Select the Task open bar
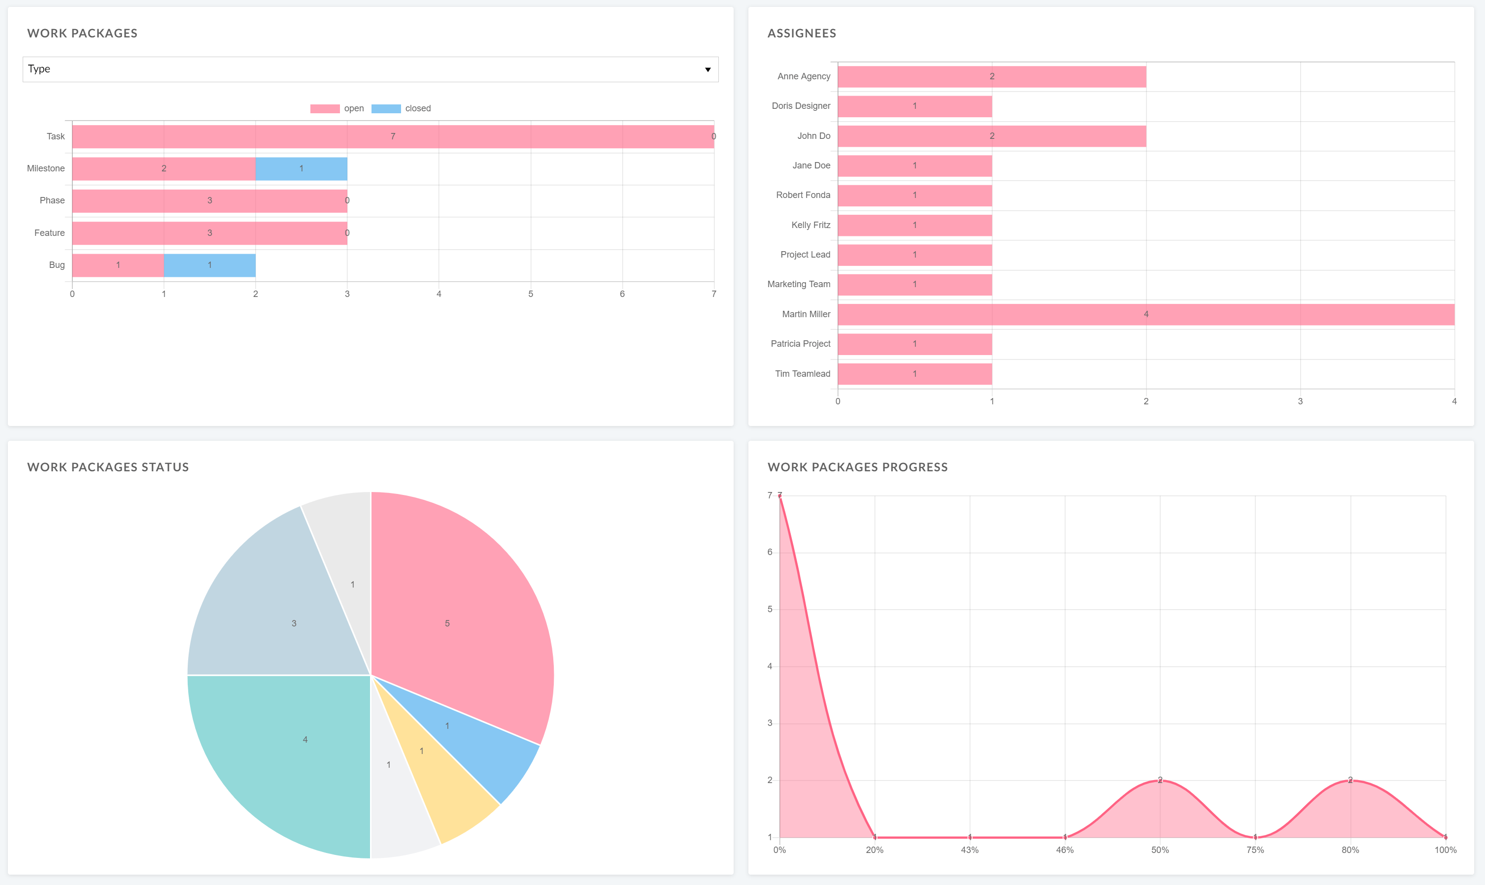 click(393, 136)
